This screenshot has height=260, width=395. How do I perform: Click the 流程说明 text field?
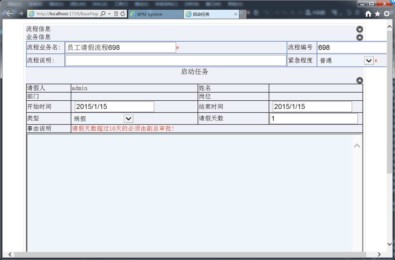point(176,60)
